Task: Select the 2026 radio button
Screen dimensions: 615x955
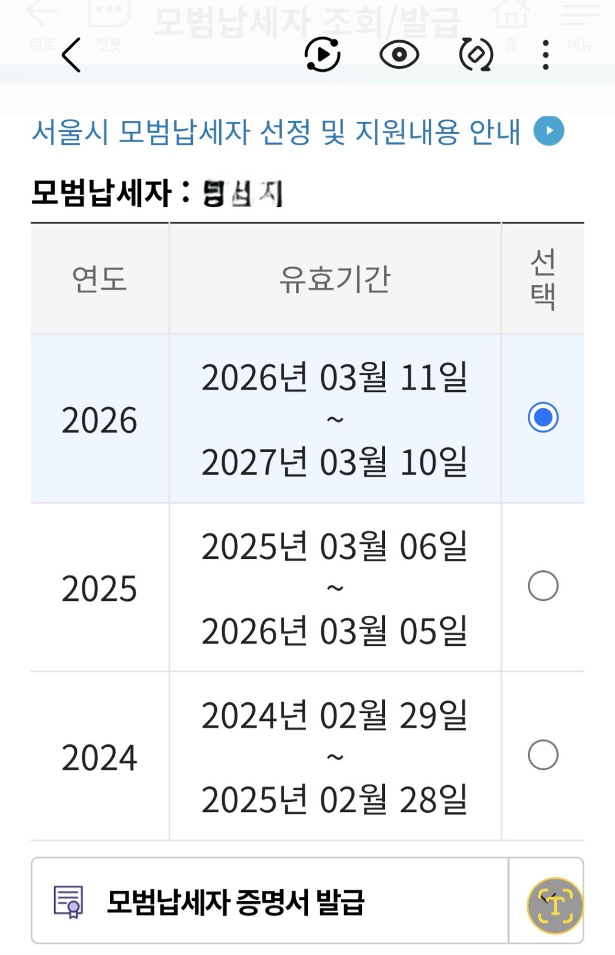Action: tap(543, 418)
